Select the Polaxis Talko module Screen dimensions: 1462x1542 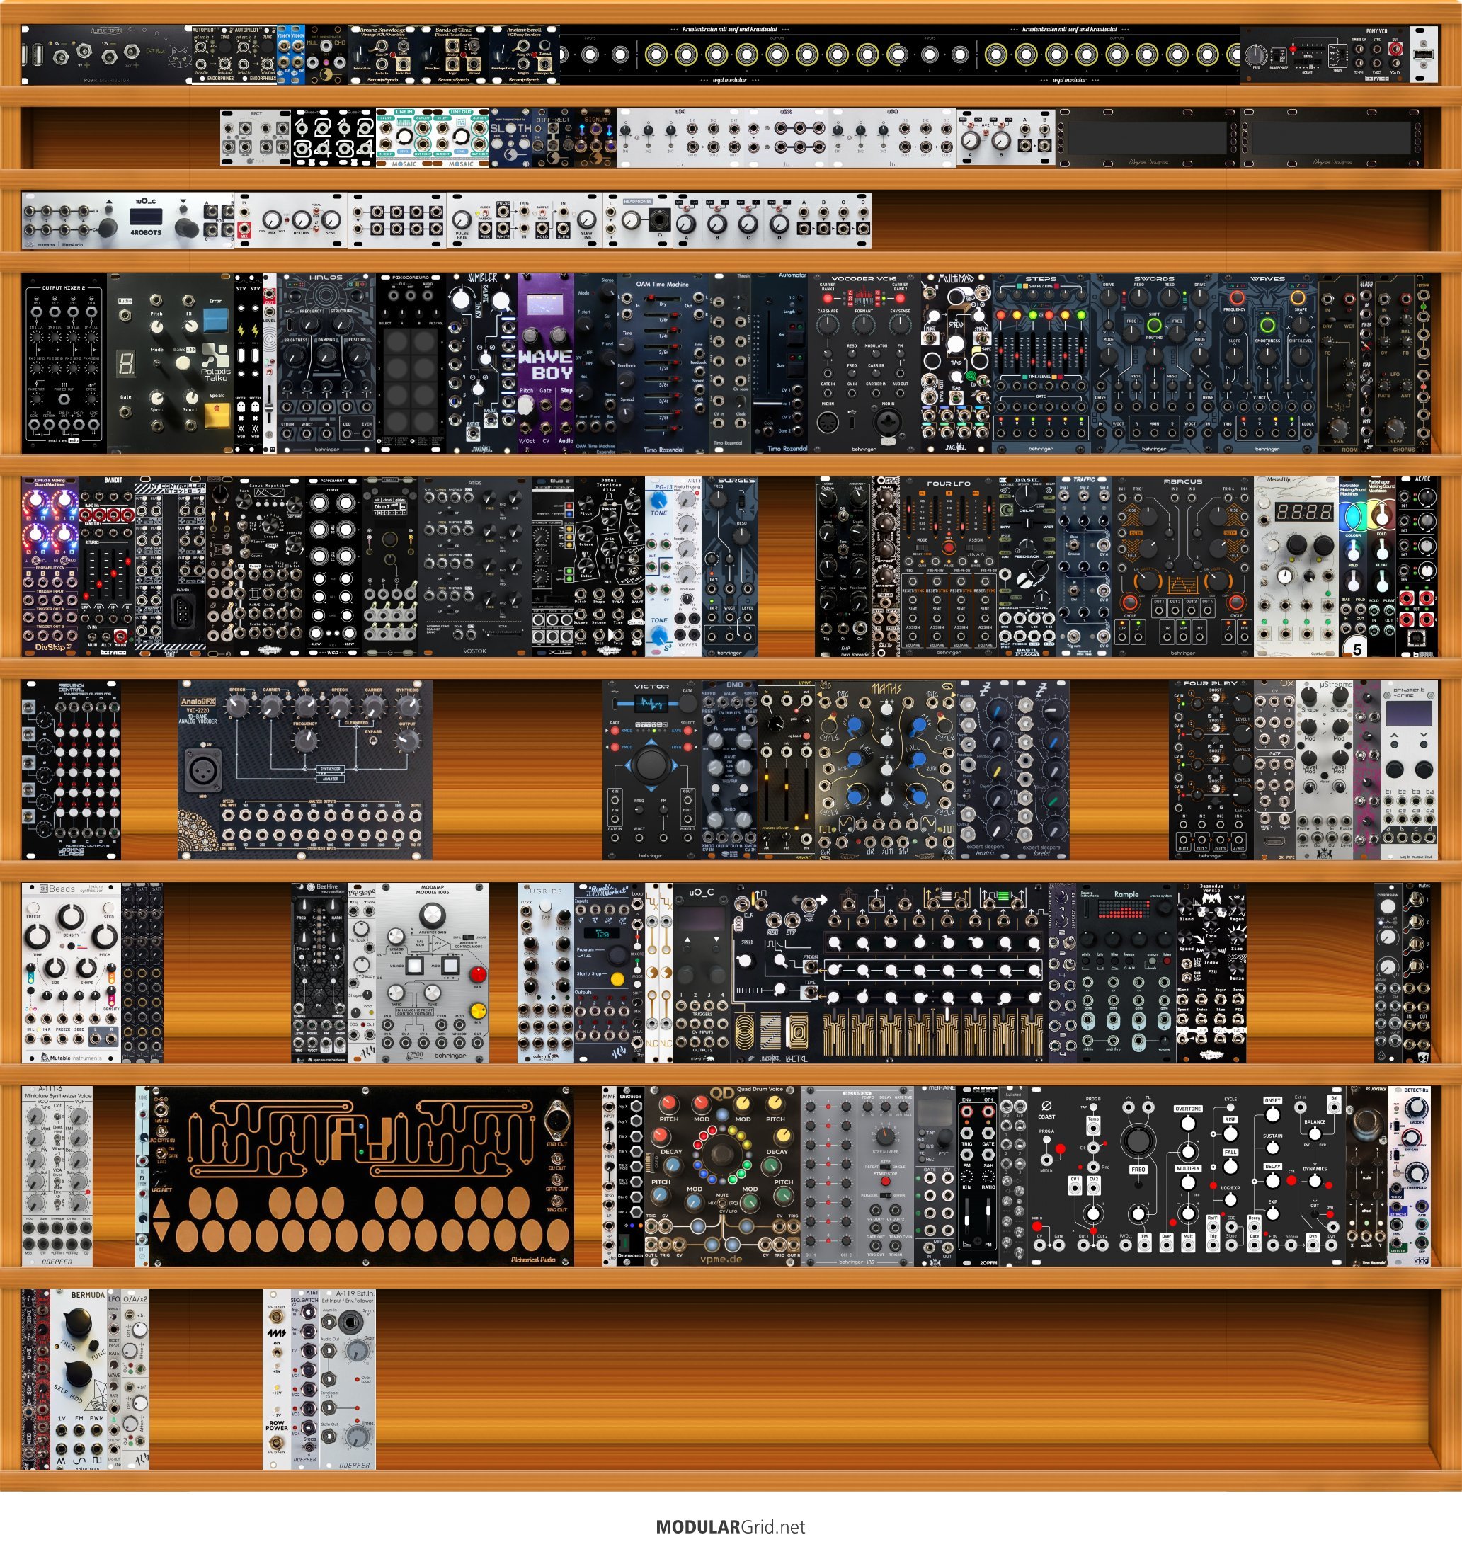pos(171,363)
